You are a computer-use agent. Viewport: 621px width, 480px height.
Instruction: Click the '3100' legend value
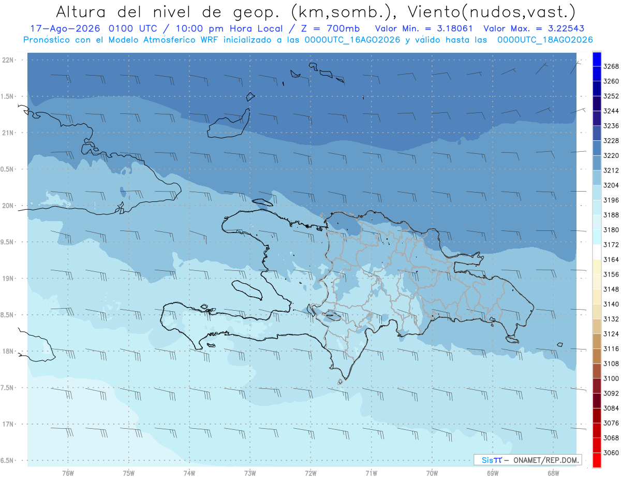point(611,379)
